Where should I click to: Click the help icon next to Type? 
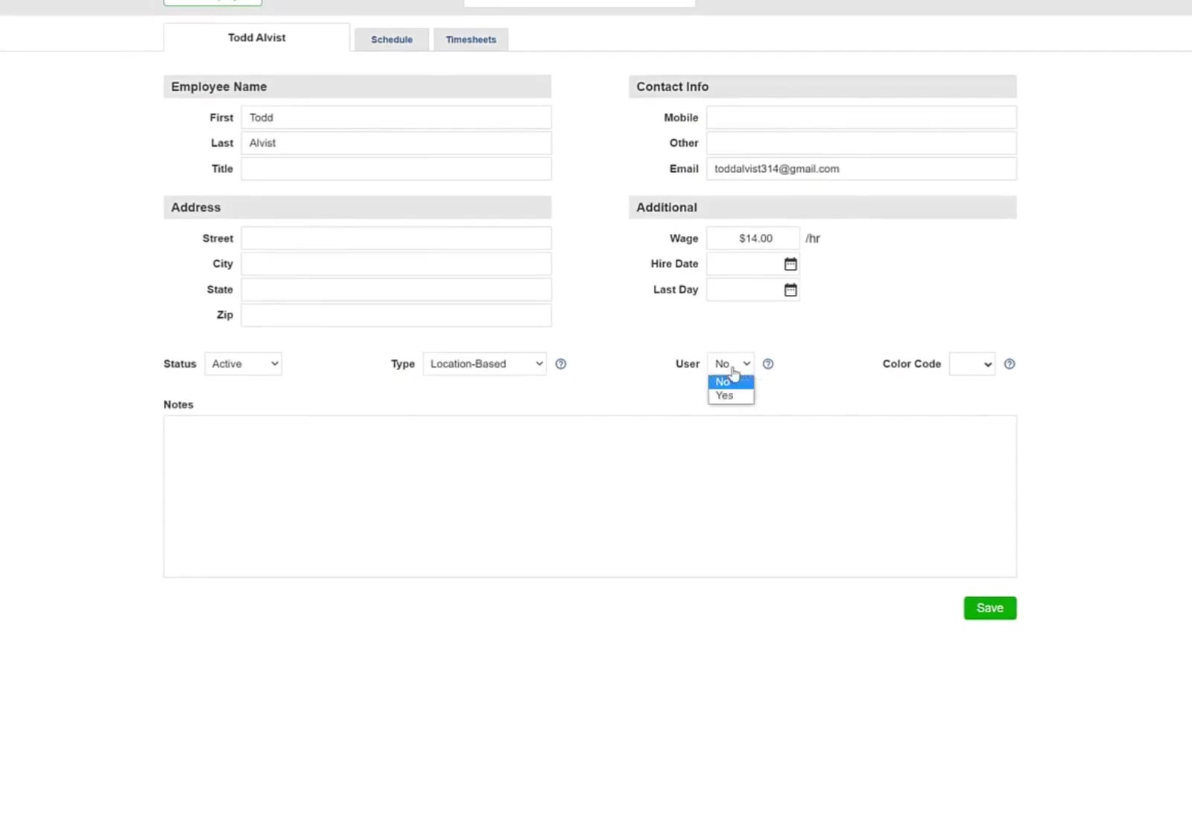561,364
